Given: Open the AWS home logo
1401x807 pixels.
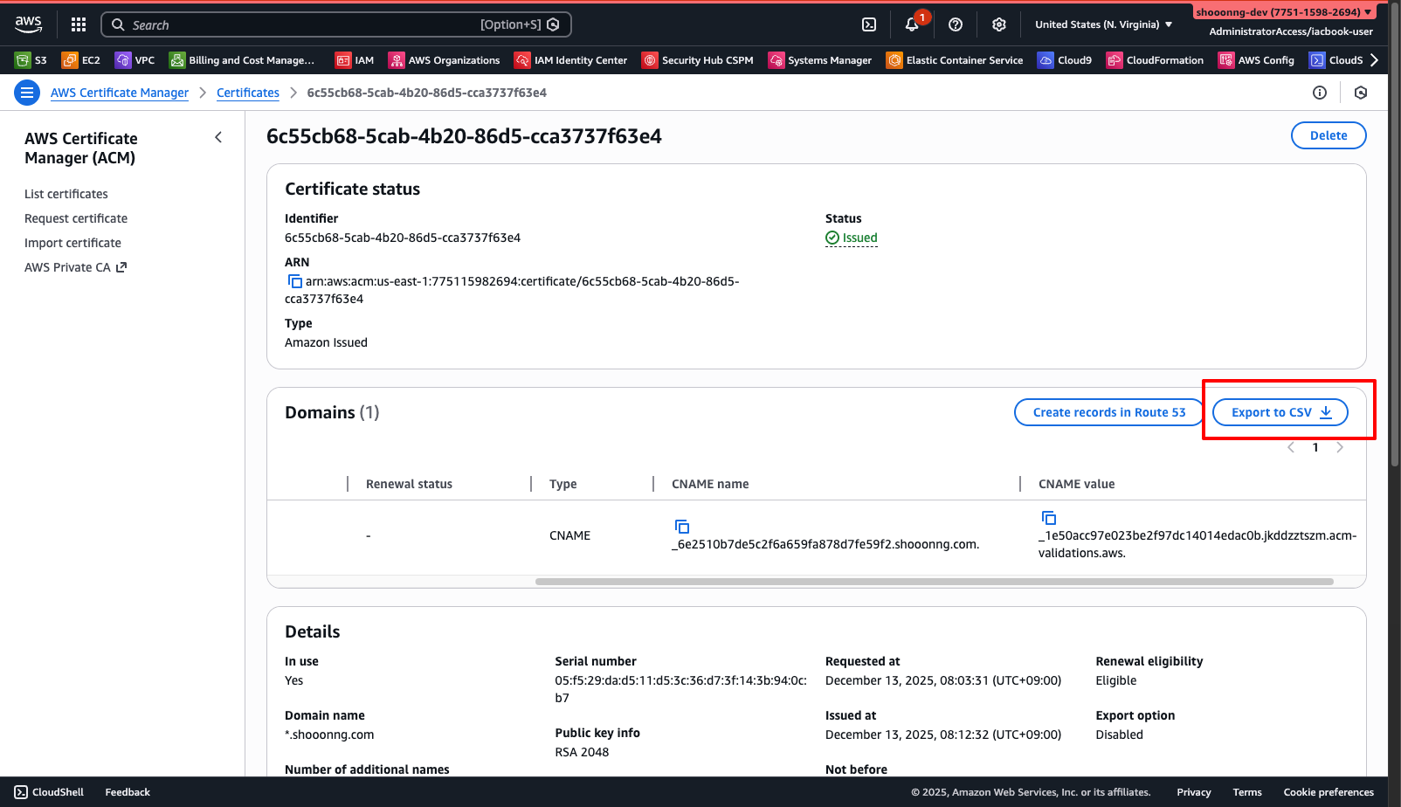Looking at the screenshot, I should (28, 24).
